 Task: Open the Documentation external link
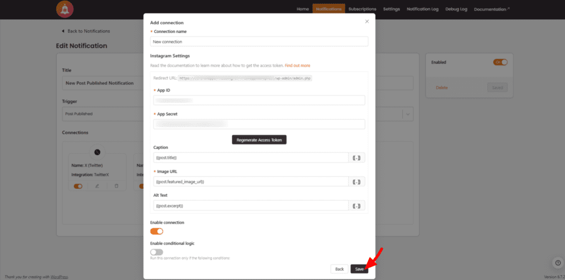tap(492, 9)
